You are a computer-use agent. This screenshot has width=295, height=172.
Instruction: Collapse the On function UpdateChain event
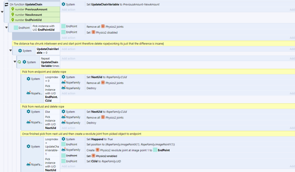(2, 12)
